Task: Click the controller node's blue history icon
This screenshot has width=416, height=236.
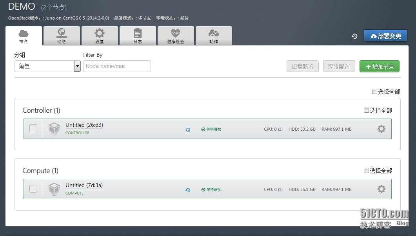Action: pos(188,130)
